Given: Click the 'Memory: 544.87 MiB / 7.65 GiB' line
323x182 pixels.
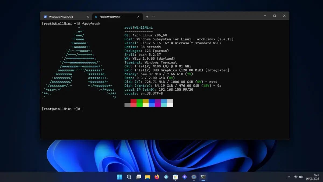Looking at the screenshot, I should tap(159, 74).
